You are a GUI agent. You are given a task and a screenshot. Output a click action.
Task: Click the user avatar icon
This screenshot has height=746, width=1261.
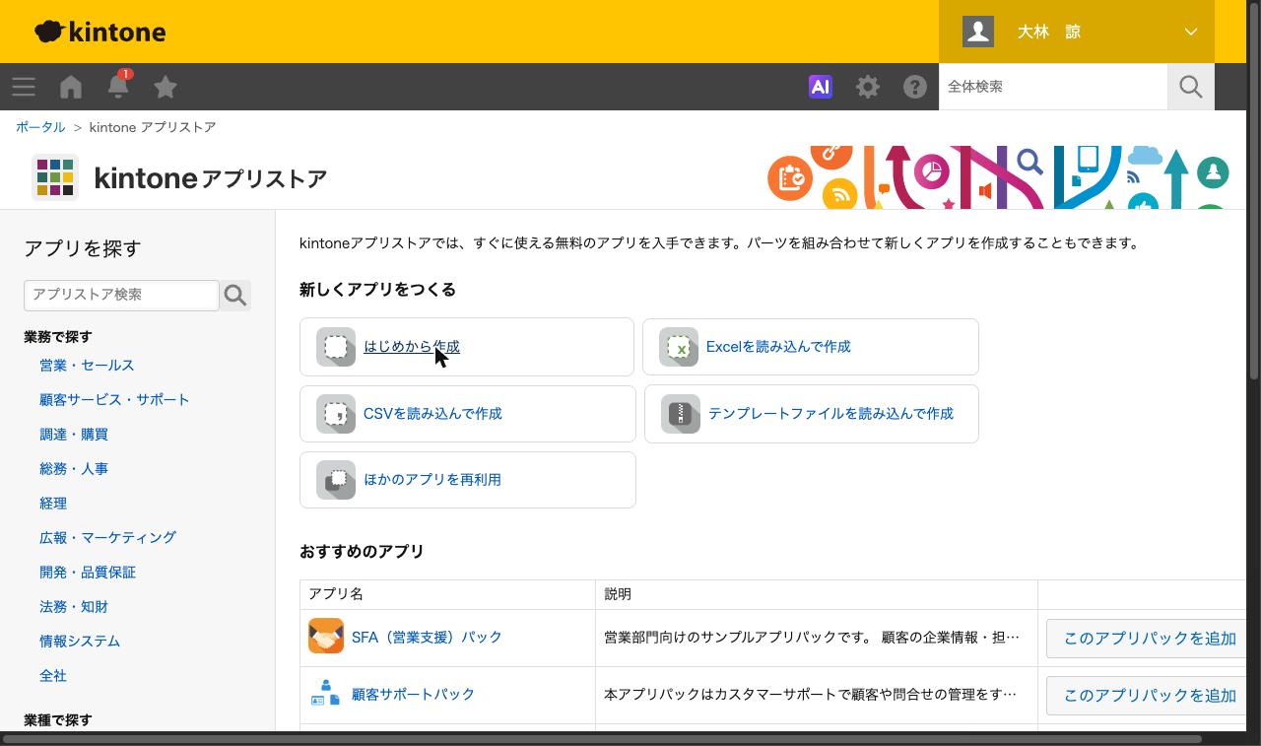[x=978, y=32]
